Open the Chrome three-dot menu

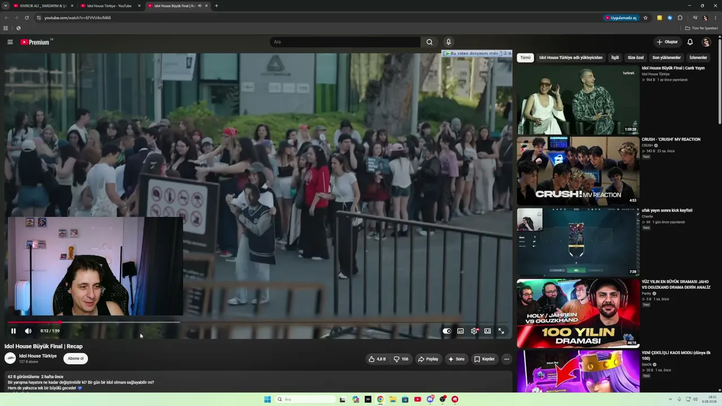pos(715,17)
